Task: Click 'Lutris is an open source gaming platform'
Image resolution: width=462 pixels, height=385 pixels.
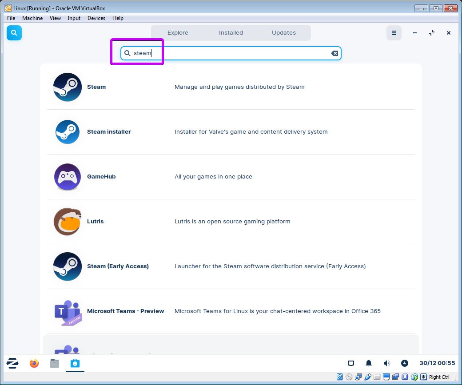Action: (x=232, y=222)
